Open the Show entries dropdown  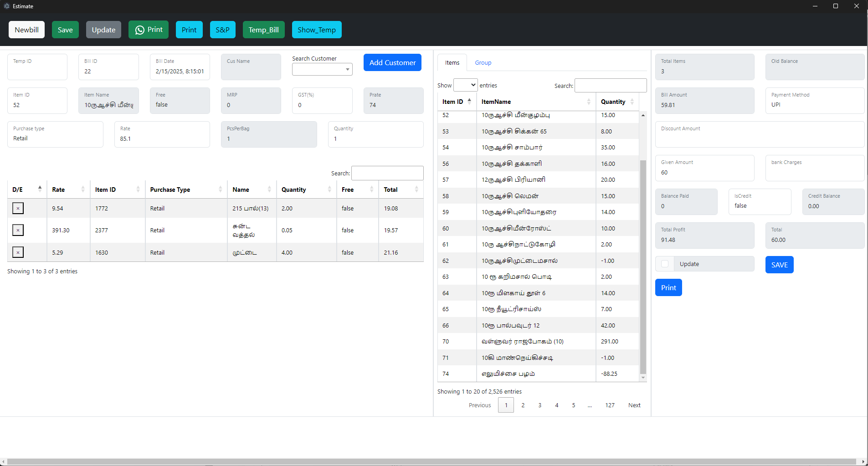(465, 85)
